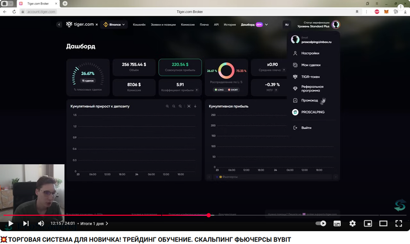The width and height of the screenshot is (410, 244).
Task: Open Заявки и позиции page
Action: 163,25
